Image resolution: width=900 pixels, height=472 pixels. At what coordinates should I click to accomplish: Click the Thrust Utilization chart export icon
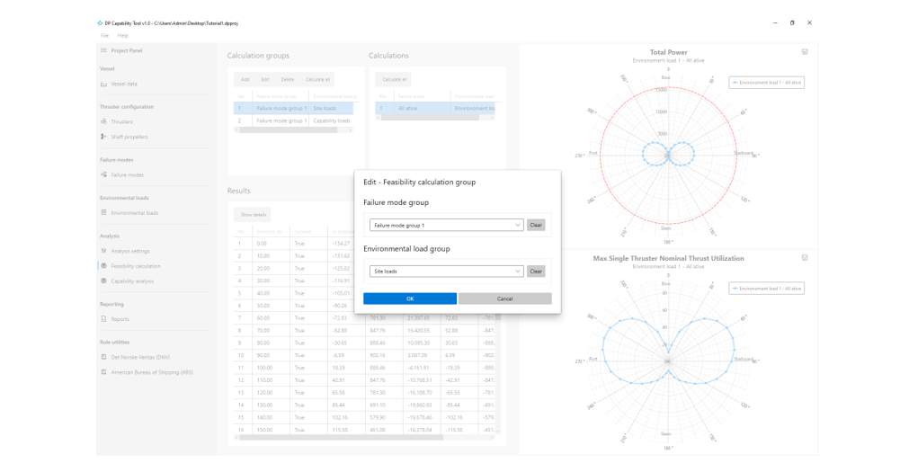coord(805,258)
